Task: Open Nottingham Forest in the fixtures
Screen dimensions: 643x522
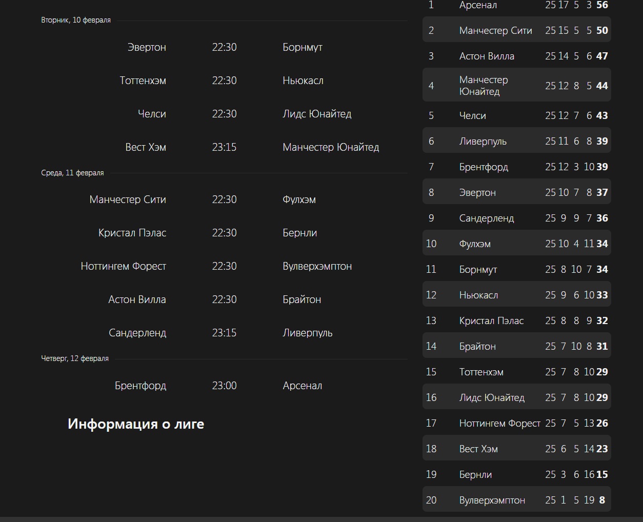Action: pyautogui.click(x=123, y=266)
